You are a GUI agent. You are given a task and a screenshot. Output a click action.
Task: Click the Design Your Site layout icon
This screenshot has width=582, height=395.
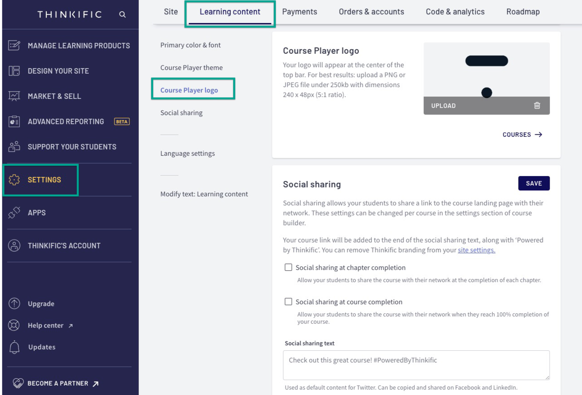14,71
